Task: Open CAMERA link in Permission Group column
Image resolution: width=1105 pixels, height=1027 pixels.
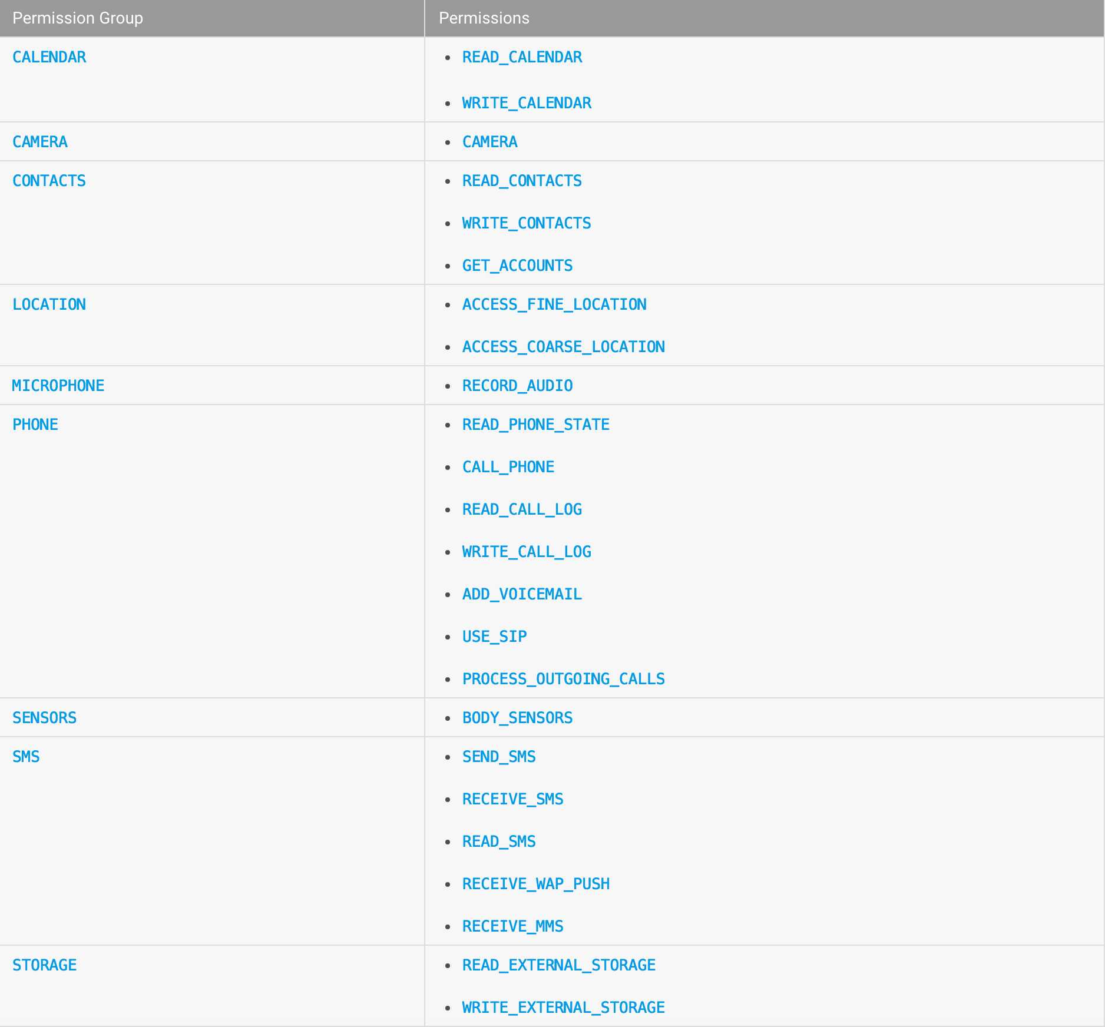Action: pos(40,142)
